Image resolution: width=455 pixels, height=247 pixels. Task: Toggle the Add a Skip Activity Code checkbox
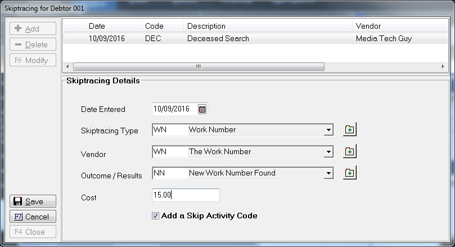coord(155,215)
